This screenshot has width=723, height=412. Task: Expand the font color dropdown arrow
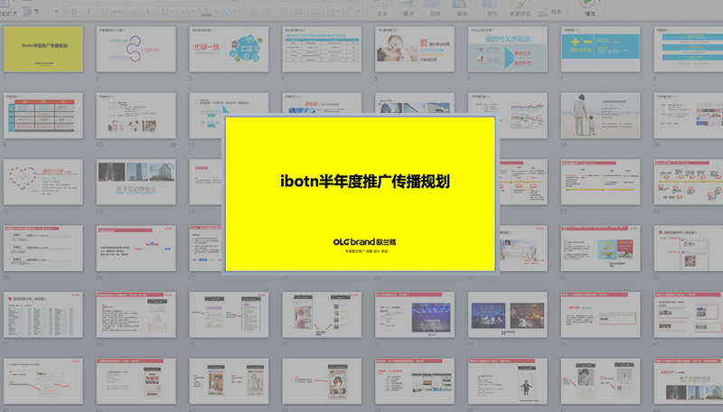[215, 12]
